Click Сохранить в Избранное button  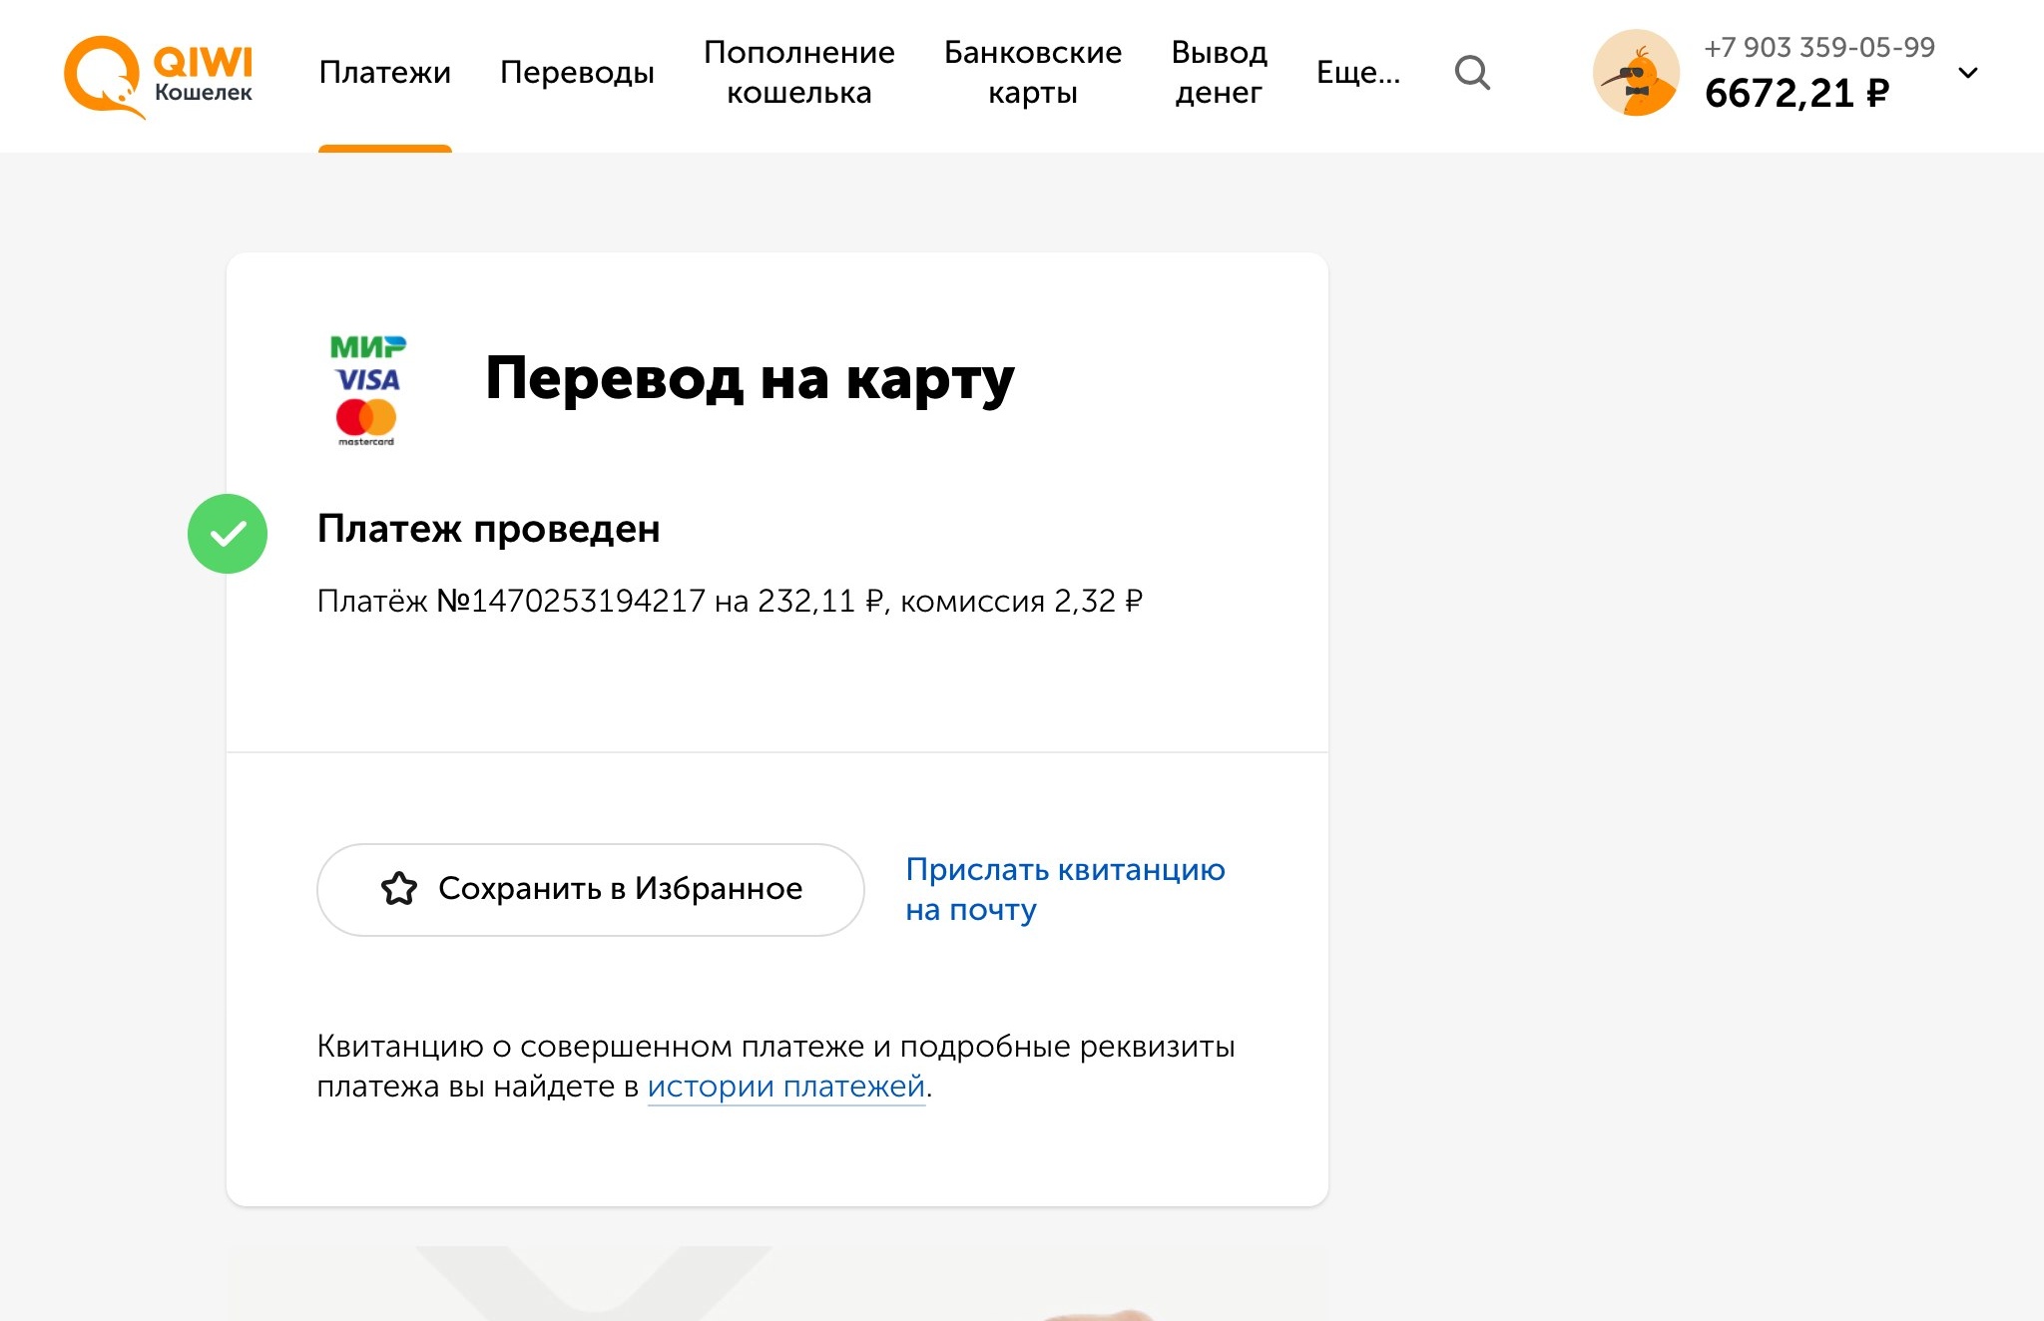pyautogui.click(x=591, y=889)
